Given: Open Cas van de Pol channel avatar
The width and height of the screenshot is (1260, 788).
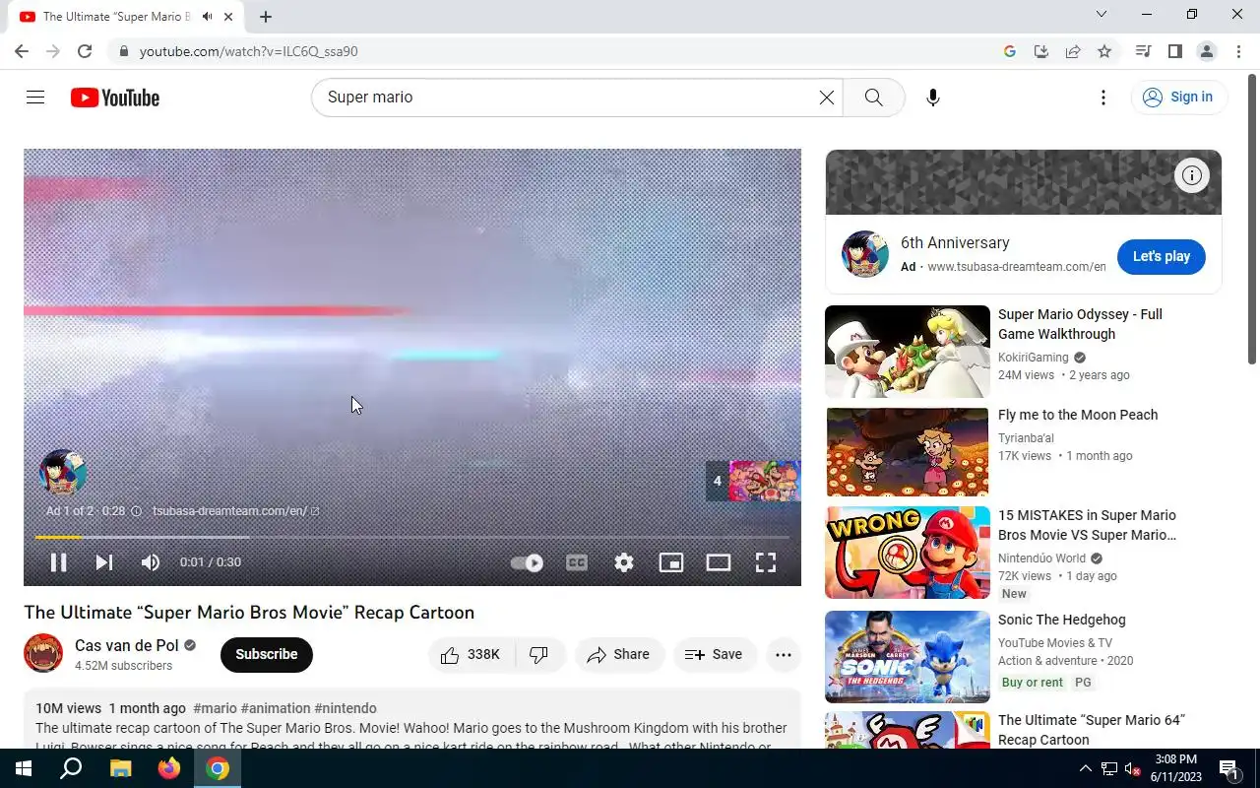Looking at the screenshot, I should click(x=43, y=654).
